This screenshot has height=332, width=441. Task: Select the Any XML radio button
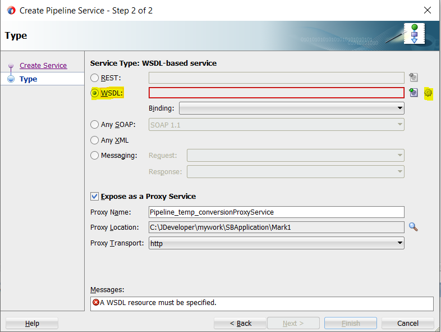pyautogui.click(x=95, y=140)
